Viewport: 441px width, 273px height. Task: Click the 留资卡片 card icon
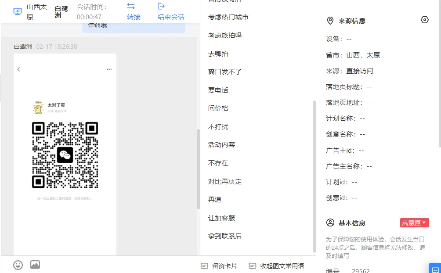point(205,266)
